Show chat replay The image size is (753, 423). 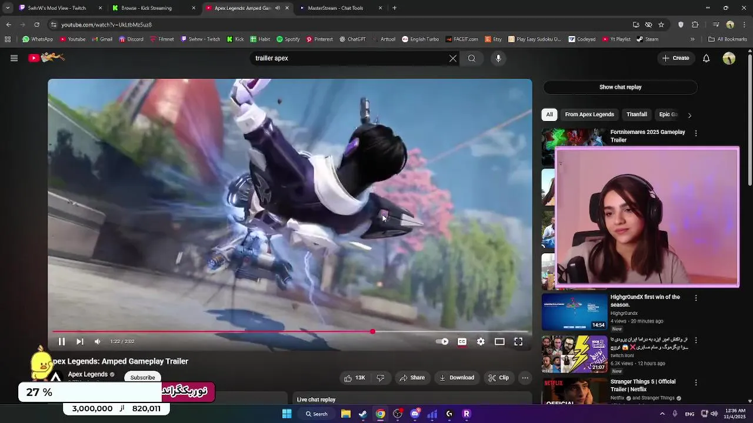coord(620,87)
